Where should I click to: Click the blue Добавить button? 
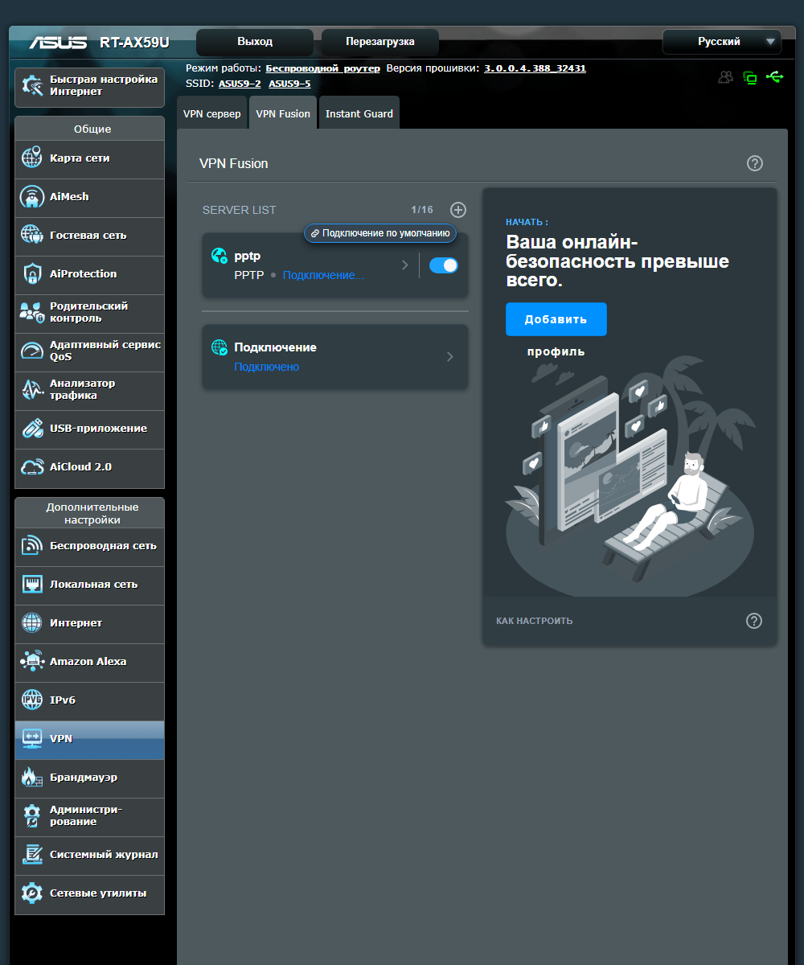tap(556, 319)
